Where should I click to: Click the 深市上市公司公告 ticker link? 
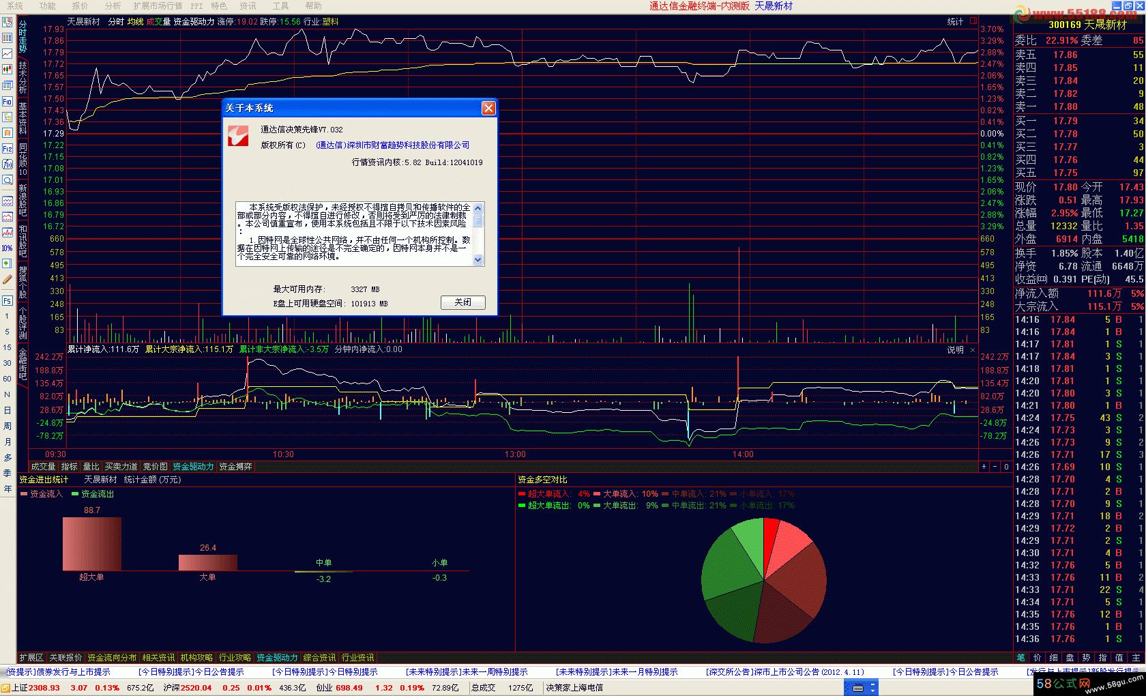coord(787,672)
